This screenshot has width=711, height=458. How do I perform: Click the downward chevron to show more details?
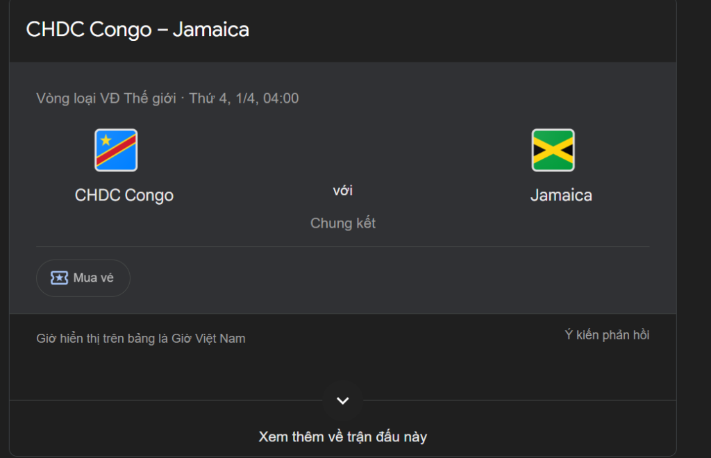tap(342, 400)
